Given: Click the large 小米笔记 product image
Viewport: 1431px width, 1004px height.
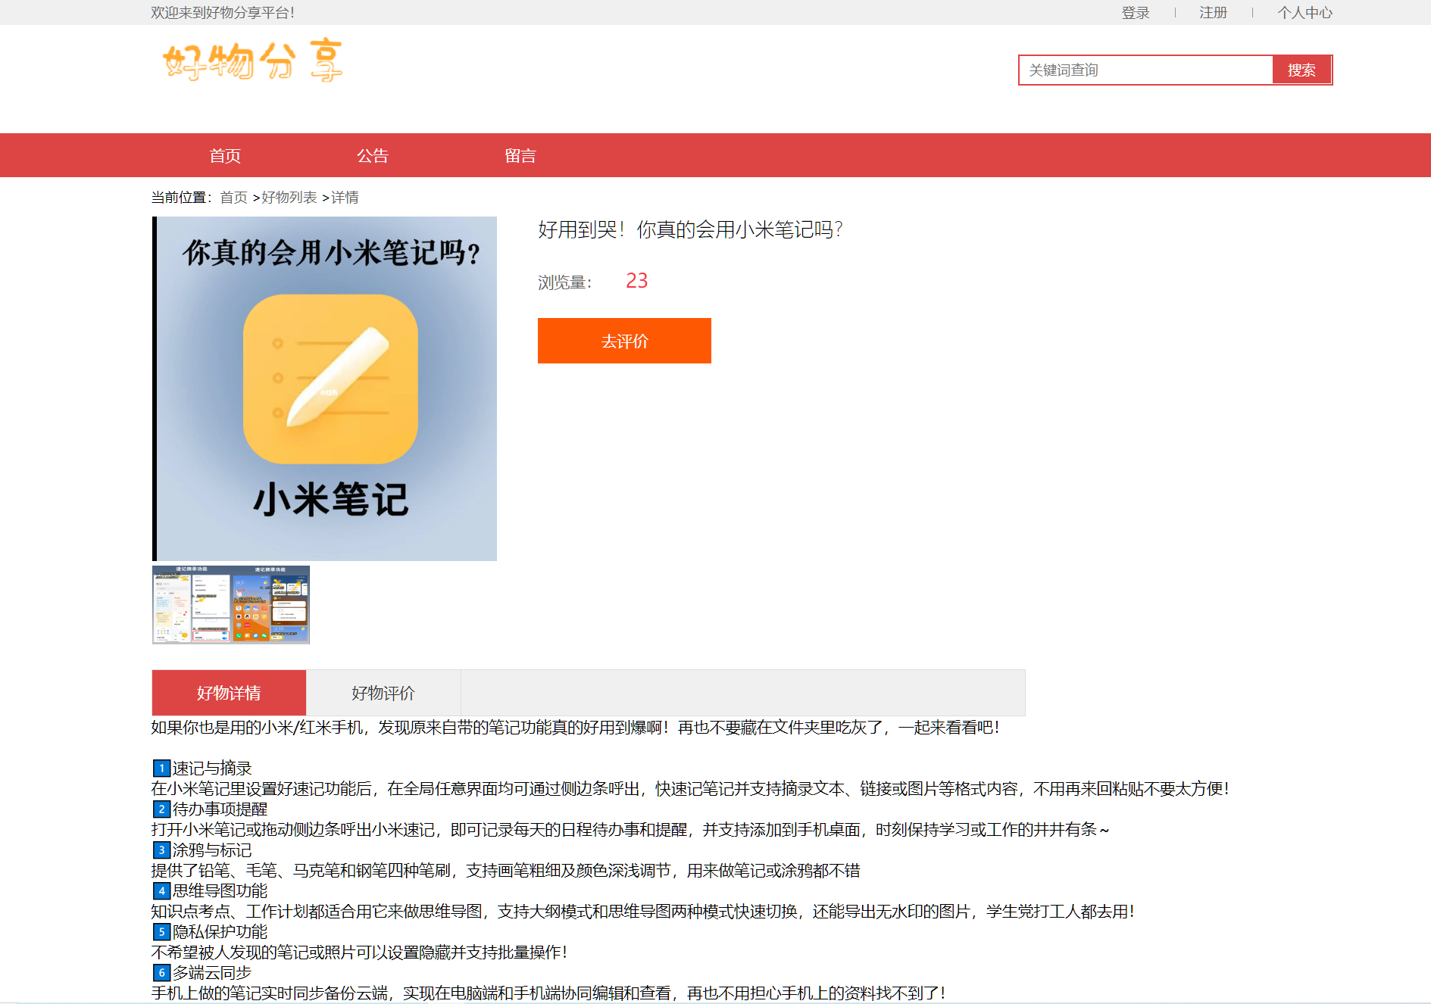Looking at the screenshot, I should (x=324, y=388).
